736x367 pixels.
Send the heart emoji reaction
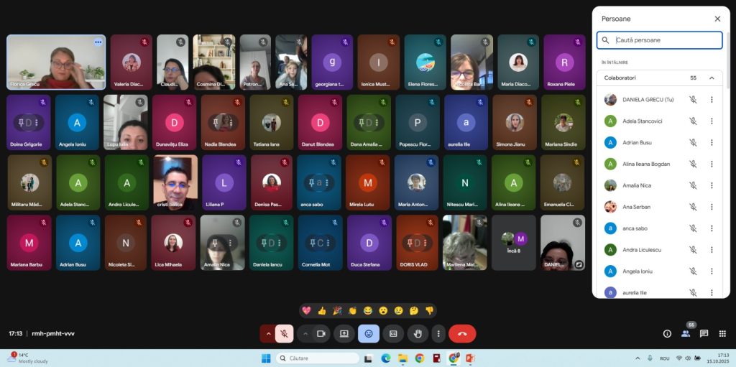306,311
